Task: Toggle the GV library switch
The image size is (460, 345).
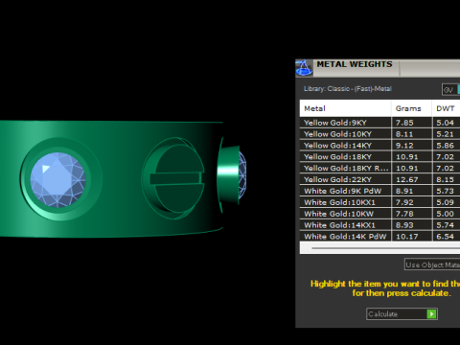Action: [x=450, y=90]
